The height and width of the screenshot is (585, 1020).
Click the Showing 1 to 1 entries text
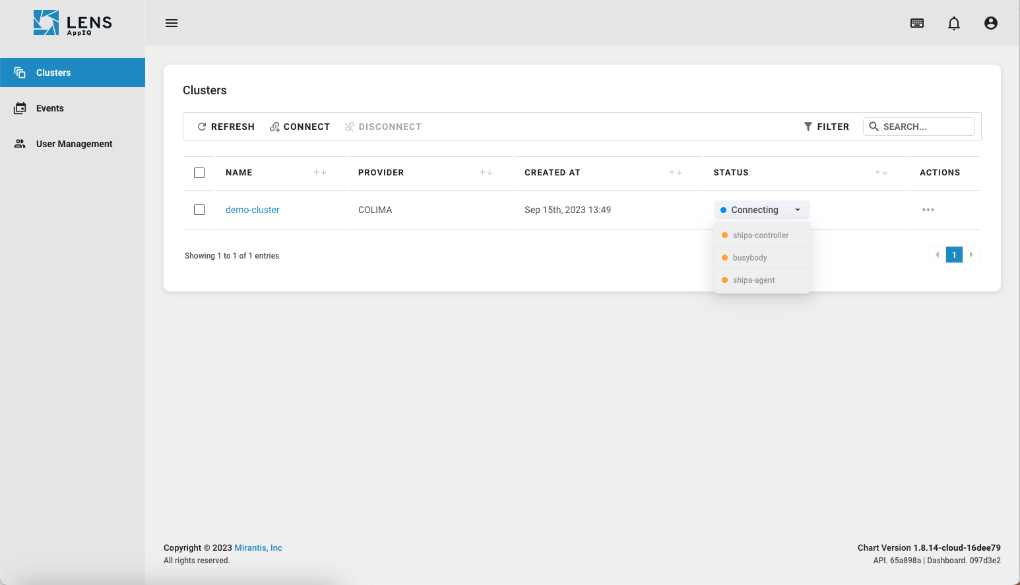[232, 256]
